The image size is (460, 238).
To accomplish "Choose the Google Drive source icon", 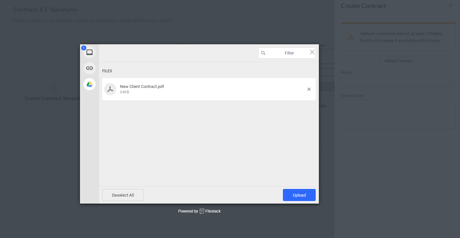I will [90, 84].
